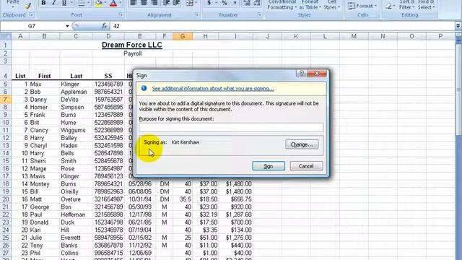Click the Name Box showing G7
This screenshot has height=260, width=462.
click(x=32, y=26)
